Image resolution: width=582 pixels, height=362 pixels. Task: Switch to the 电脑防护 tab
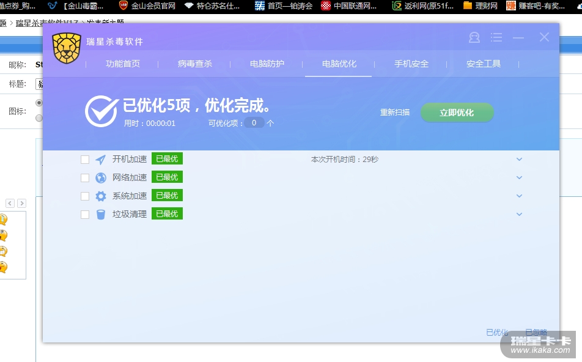point(267,64)
